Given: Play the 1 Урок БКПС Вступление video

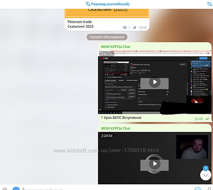Looking at the screenshot, I should (x=154, y=82).
